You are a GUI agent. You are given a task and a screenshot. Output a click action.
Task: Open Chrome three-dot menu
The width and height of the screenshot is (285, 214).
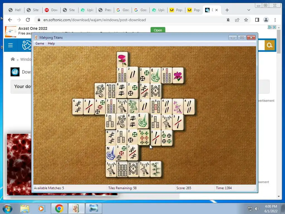pyautogui.click(x=275, y=20)
